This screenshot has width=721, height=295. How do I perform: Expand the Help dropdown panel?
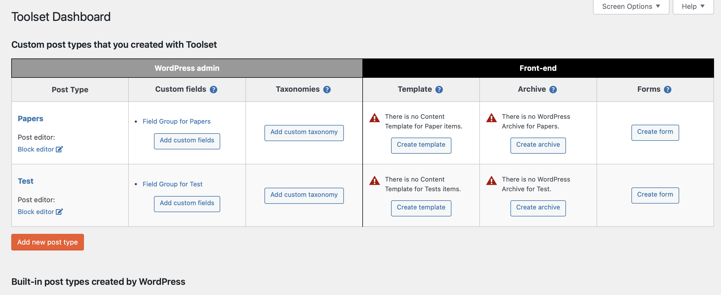693,6
